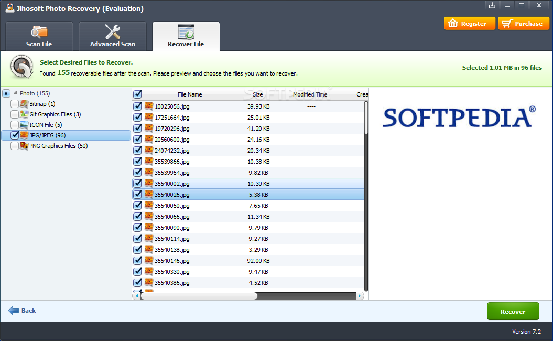The image size is (553, 341).
Task: Select the 10025056.jpg file name
Action: pyautogui.click(x=172, y=106)
